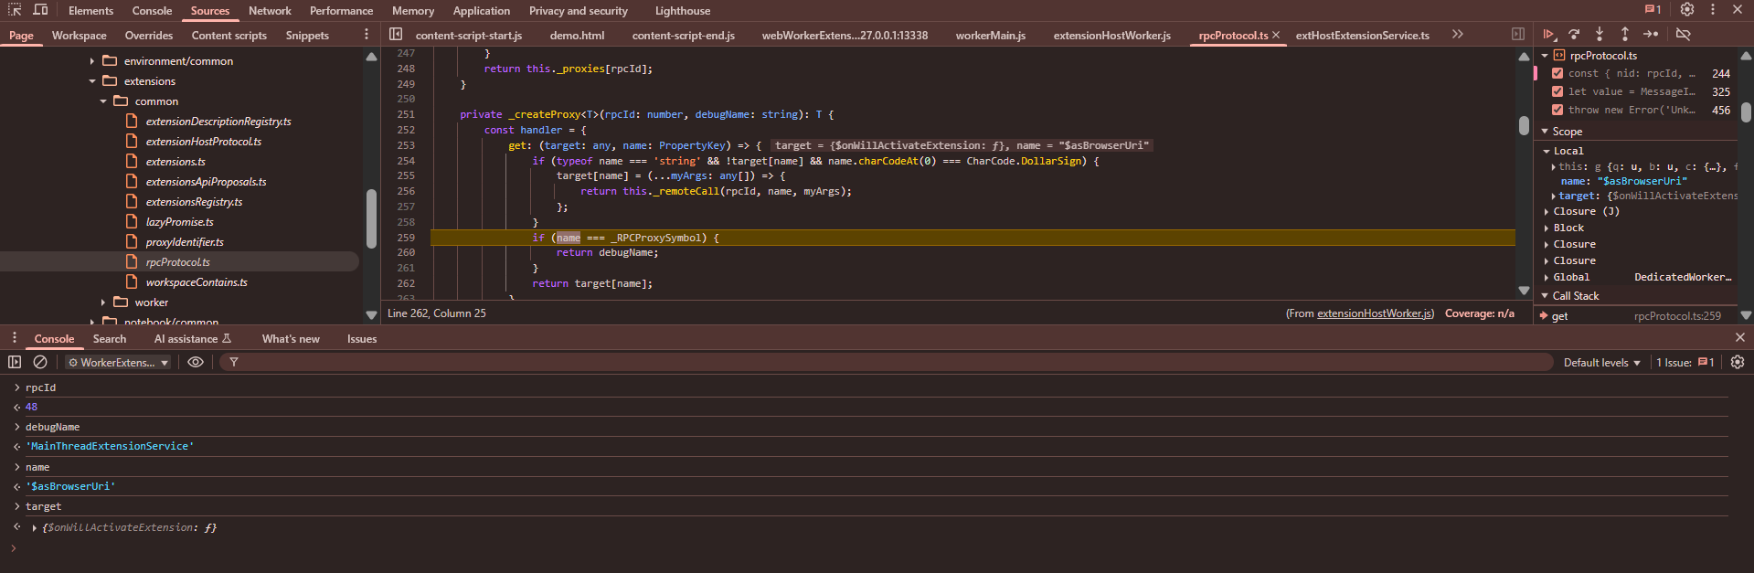Toggle the device toolbar icon

tap(41, 10)
